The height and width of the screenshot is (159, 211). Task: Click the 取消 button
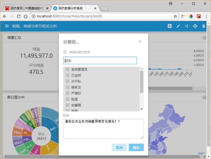click(x=119, y=147)
